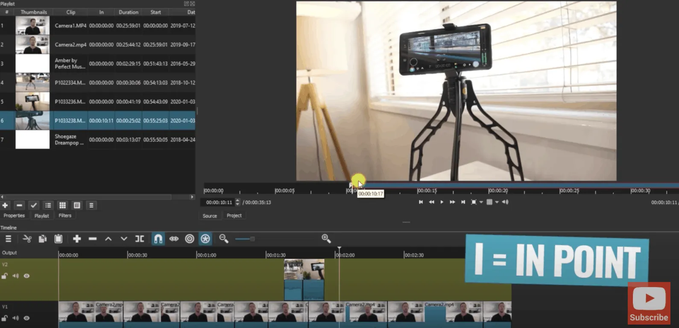Mute the V1 track audio
Image resolution: width=679 pixels, height=328 pixels.
click(16, 318)
